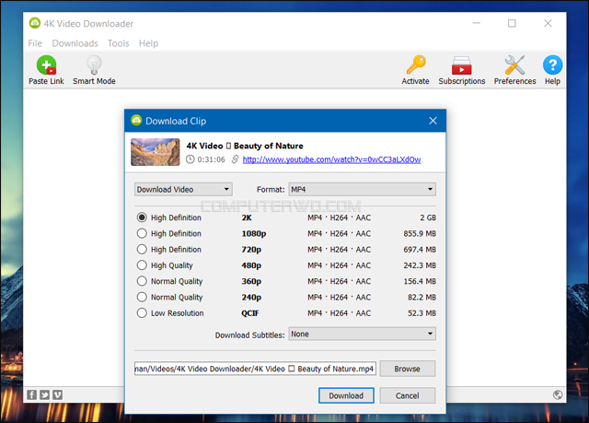Click the Download Subtitles label

pos(249,335)
